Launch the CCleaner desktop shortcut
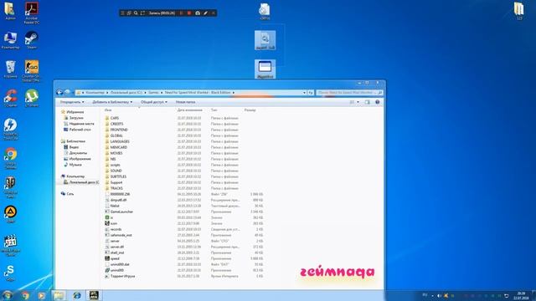Image resolution: width=536 pixels, height=301 pixels. pyautogui.click(x=11, y=99)
